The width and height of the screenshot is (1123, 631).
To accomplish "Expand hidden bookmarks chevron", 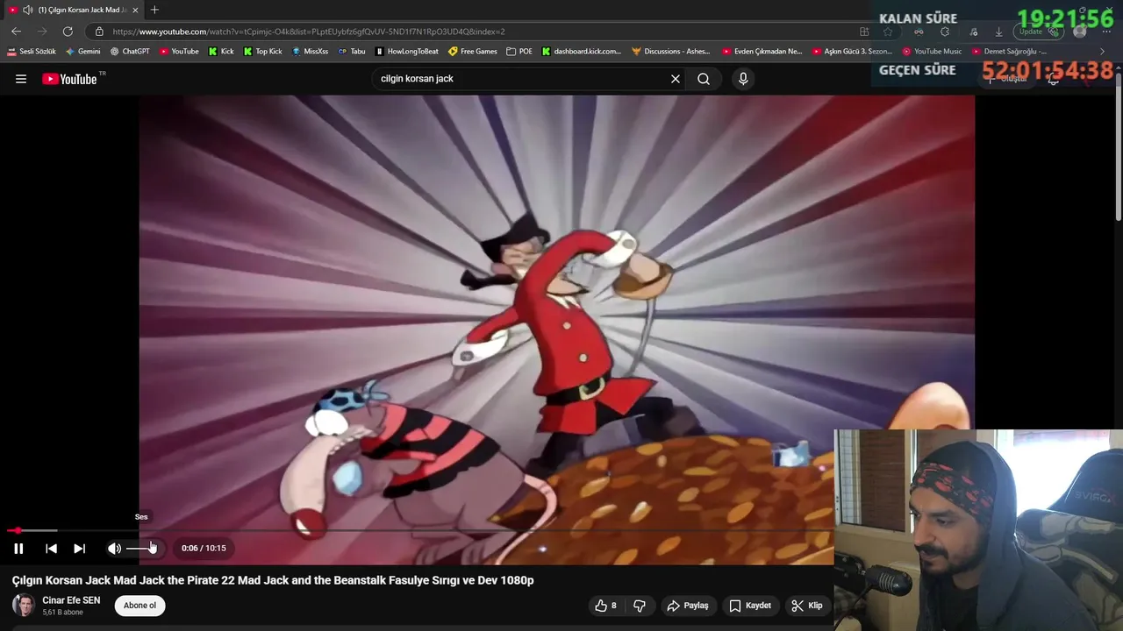I will (x=1103, y=52).
